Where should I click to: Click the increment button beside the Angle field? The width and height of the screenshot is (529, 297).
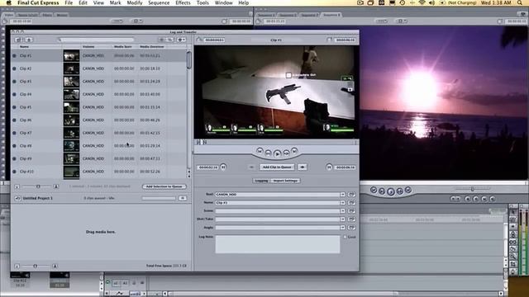pyautogui.click(x=351, y=228)
